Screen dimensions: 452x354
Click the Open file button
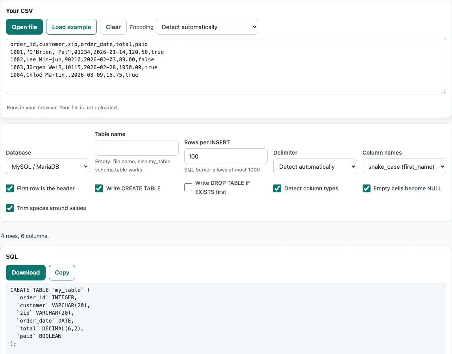click(x=24, y=27)
